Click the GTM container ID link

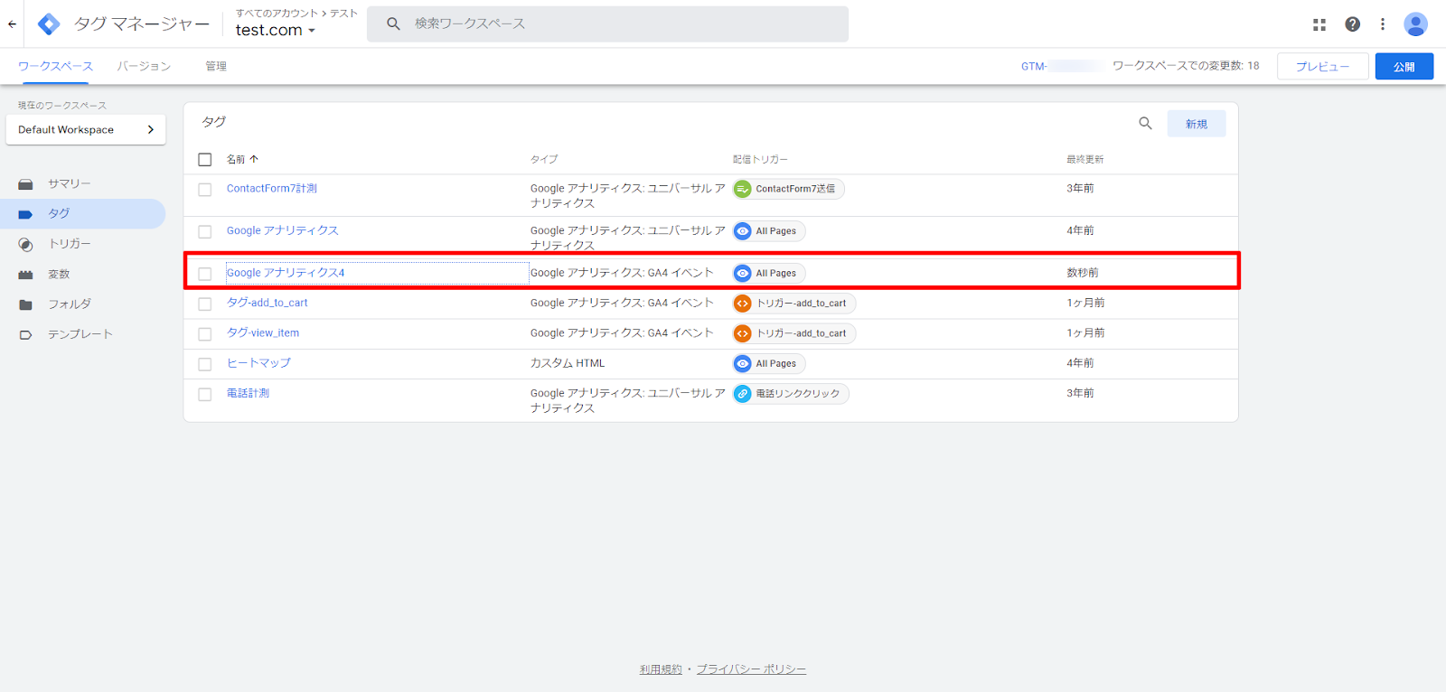point(1062,66)
